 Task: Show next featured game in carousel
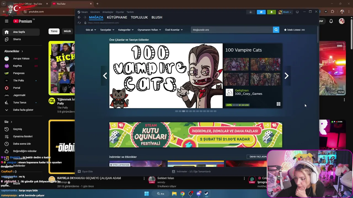(x=287, y=76)
